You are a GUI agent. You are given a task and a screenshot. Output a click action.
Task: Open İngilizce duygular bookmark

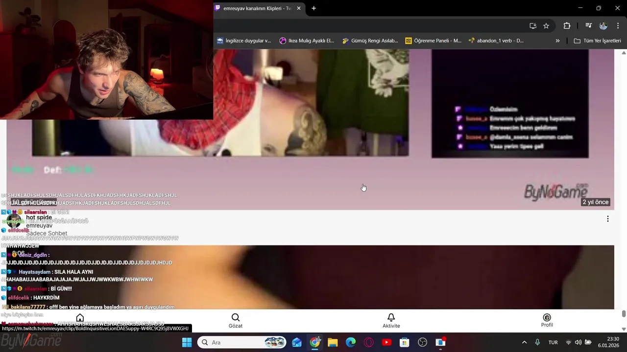point(244,41)
